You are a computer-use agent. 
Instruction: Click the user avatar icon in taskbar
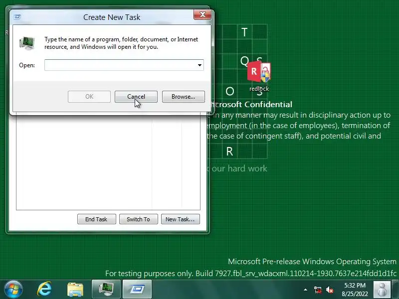pyautogui.click(x=382, y=290)
